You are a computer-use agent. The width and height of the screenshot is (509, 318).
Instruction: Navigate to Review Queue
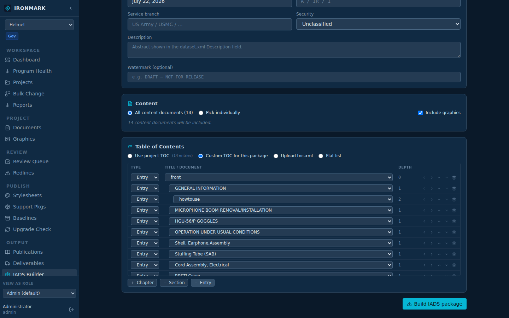pos(39,161)
